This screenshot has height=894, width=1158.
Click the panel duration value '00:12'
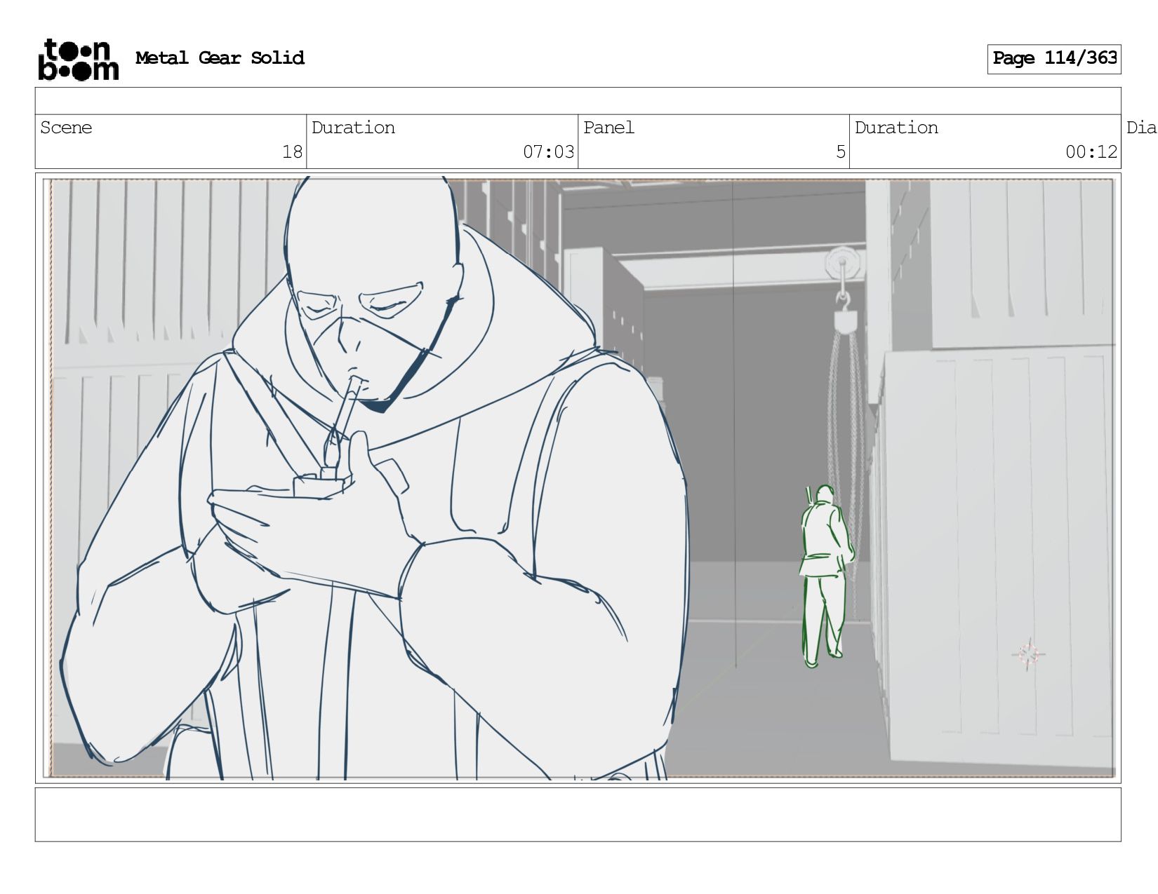(1091, 151)
